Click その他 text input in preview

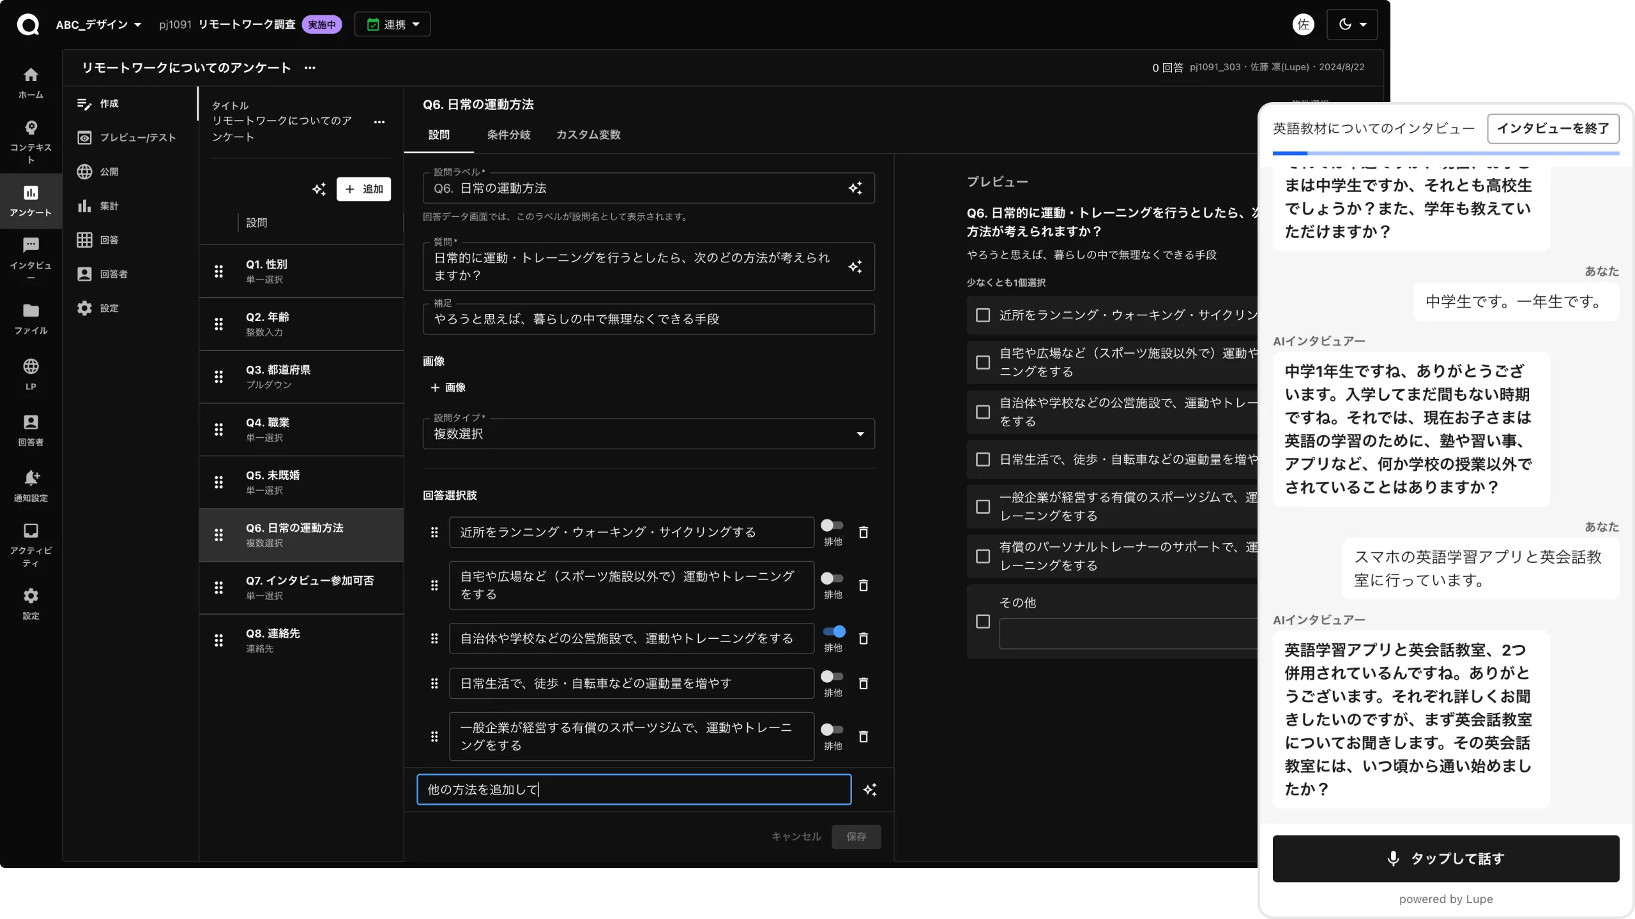click(1129, 634)
